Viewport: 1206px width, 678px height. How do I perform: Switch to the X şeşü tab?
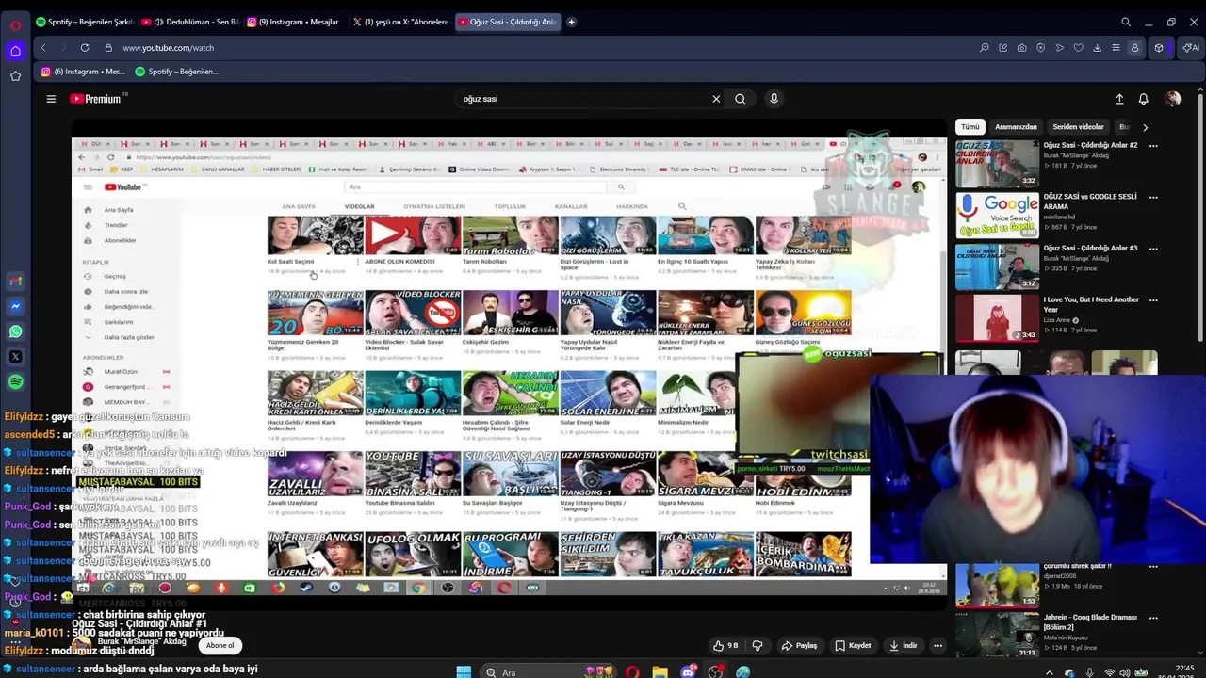(401, 22)
